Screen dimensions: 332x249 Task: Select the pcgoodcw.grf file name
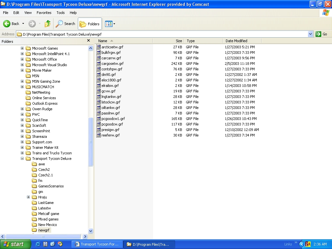(x=112, y=124)
